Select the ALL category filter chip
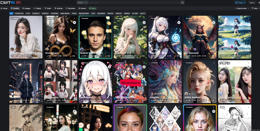 [x=11, y=14]
